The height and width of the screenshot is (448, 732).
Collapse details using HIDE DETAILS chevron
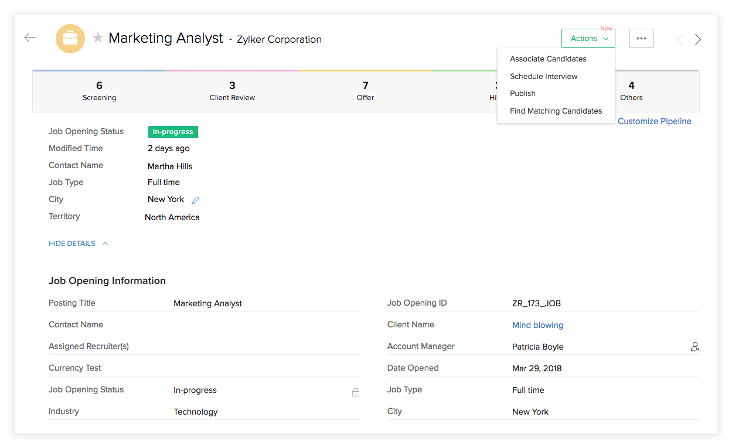tap(105, 244)
